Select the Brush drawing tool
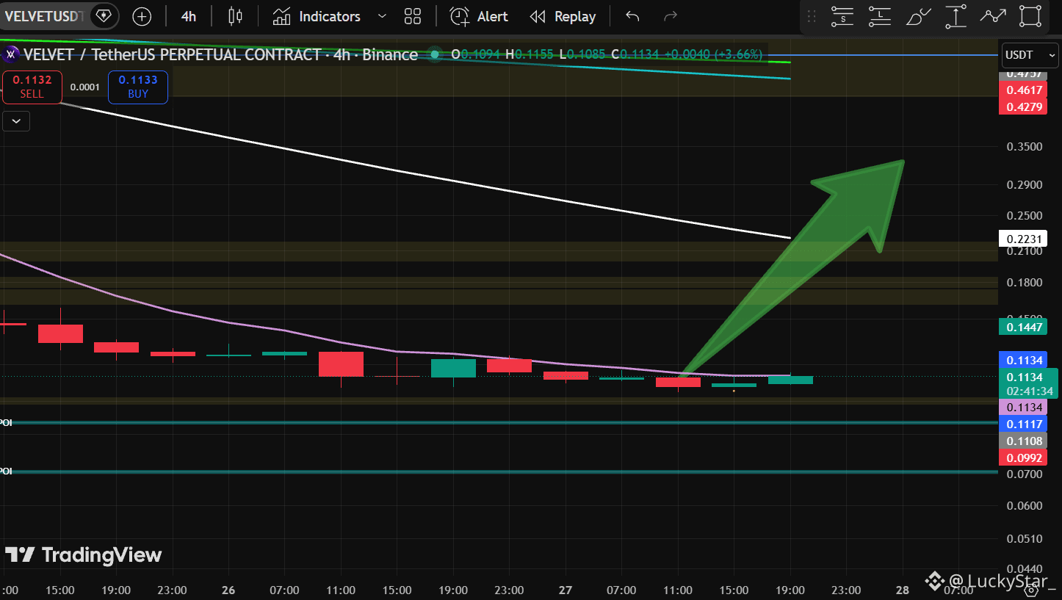Viewport: 1062px width, 600px height. (x=918, y=16)
